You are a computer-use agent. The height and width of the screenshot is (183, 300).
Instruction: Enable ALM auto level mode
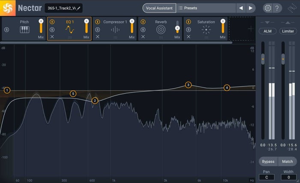[267, 31]
